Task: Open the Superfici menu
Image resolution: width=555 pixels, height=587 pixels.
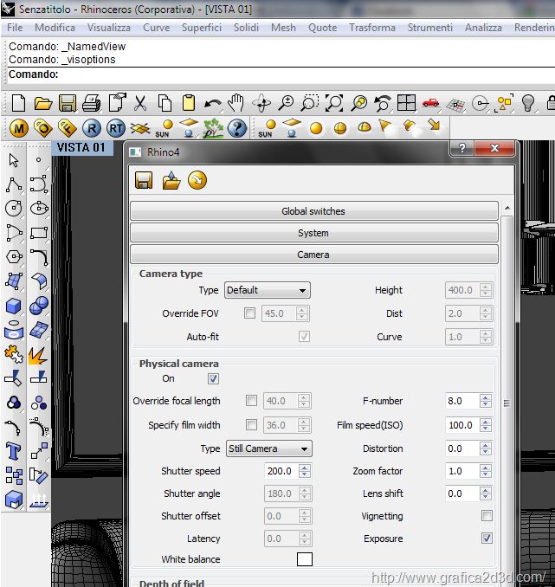Action: tap(202, 28)
